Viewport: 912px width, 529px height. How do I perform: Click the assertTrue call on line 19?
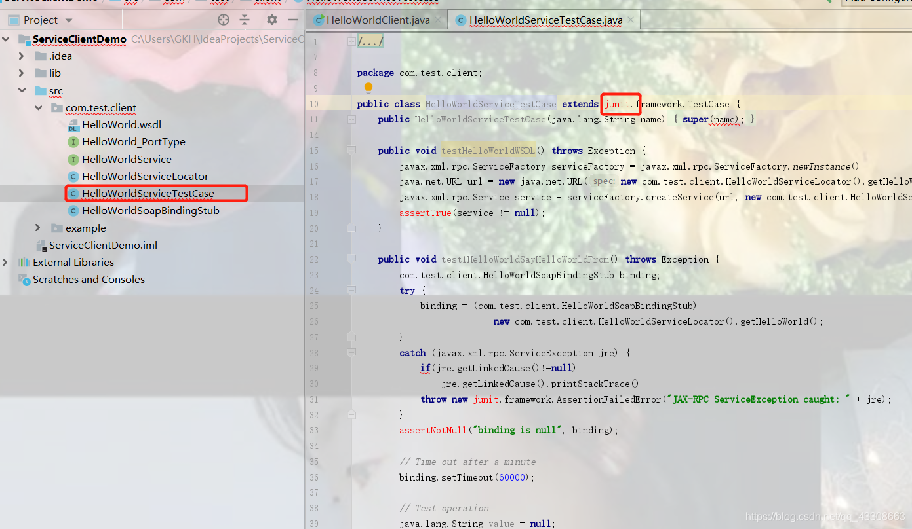point(426,213)
